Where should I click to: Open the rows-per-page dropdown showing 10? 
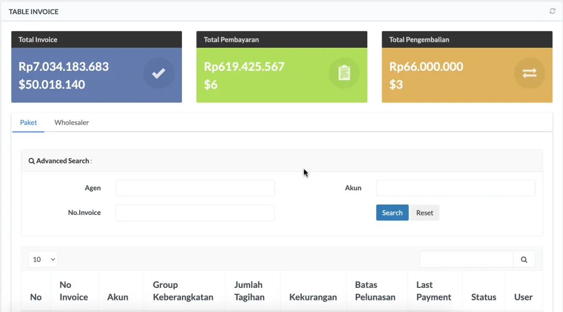coord(43,259)
